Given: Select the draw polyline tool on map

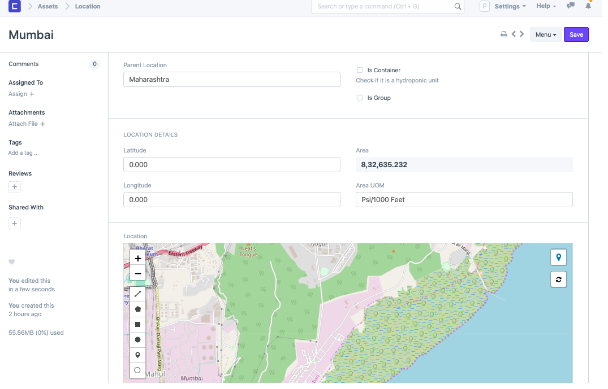Looking at the screenshot, I should (137, 294).
